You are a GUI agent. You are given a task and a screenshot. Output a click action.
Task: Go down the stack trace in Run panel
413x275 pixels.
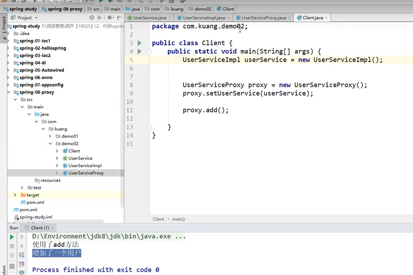pyautogui.click(x=22, y=246)
